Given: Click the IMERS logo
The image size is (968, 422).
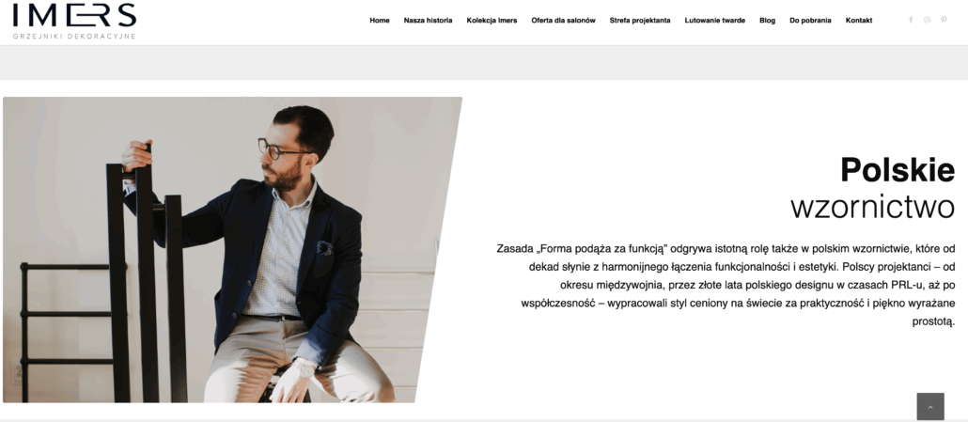Looking at the screenshot, I should pyautogui.click(x=74, y=15).
